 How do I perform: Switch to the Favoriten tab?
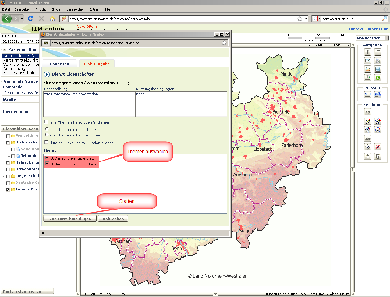pos(59,64)
